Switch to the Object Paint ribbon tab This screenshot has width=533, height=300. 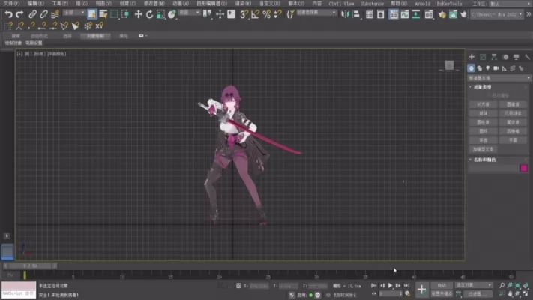[95, 36]
